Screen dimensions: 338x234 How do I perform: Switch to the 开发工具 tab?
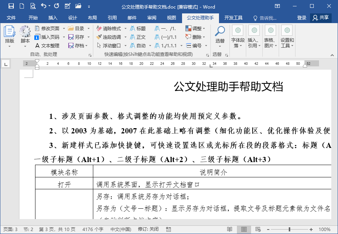[x=234, y=18]
